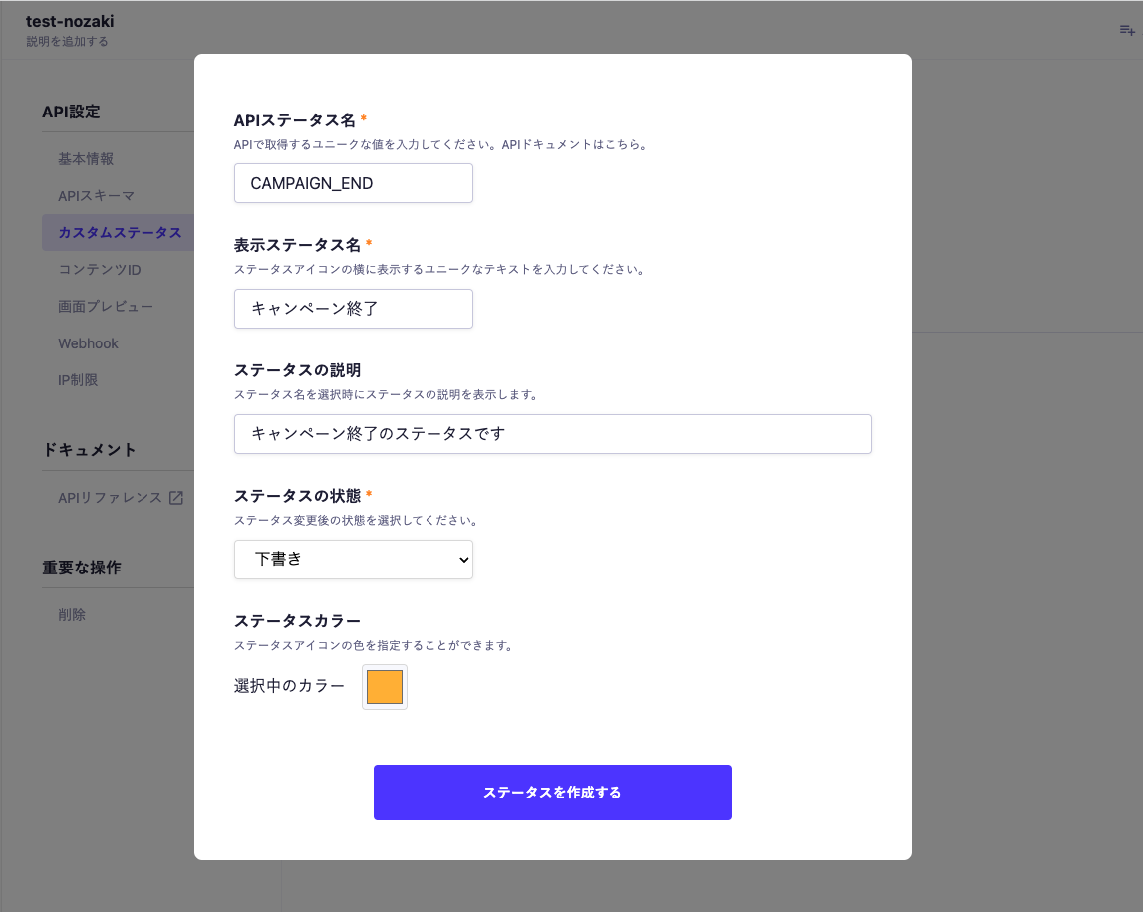Open IP制限 settings
Image resolution: width=1143 pixels, height=912 pixels.
(78, 380)
